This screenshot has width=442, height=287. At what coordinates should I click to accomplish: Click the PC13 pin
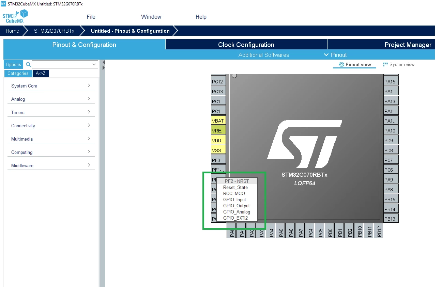(218, 91)
